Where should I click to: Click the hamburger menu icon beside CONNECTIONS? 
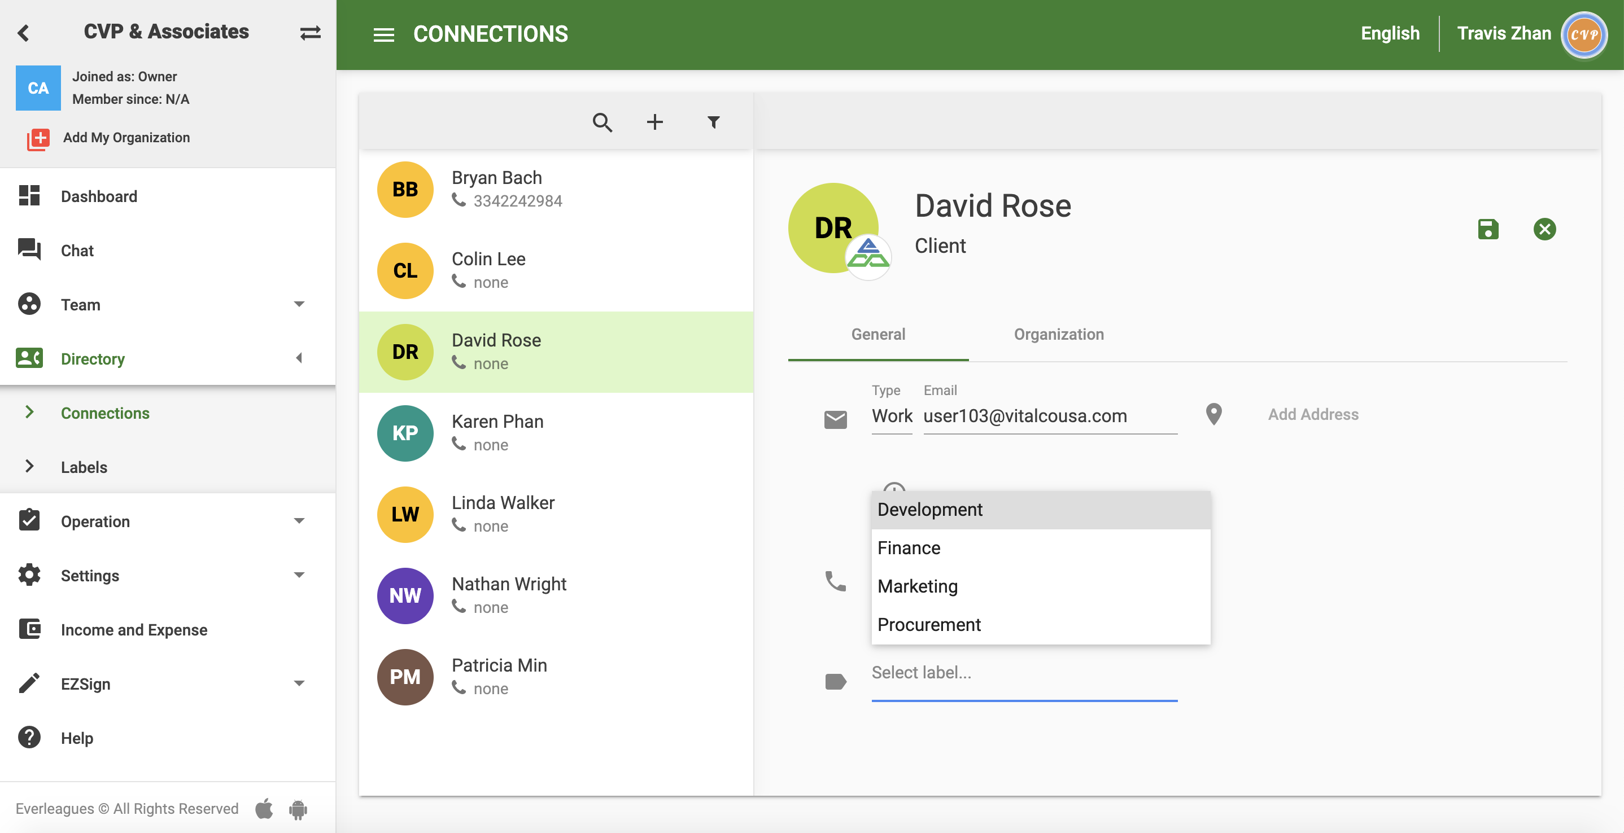[x=383, y=34]
